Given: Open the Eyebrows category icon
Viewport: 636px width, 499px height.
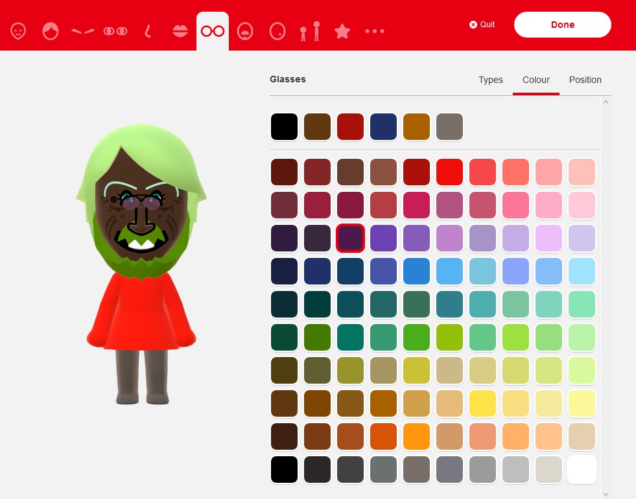Looking at the screenshot, I should (x=83, y=31).
